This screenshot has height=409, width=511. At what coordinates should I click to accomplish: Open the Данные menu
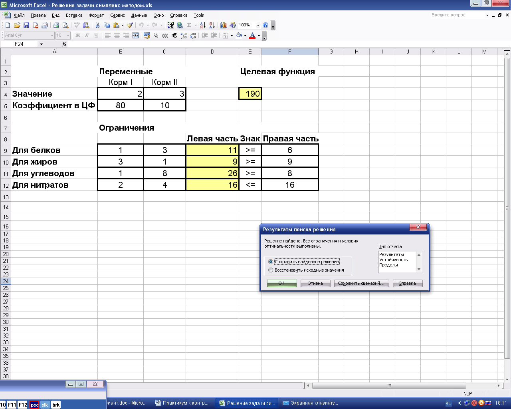139,15
